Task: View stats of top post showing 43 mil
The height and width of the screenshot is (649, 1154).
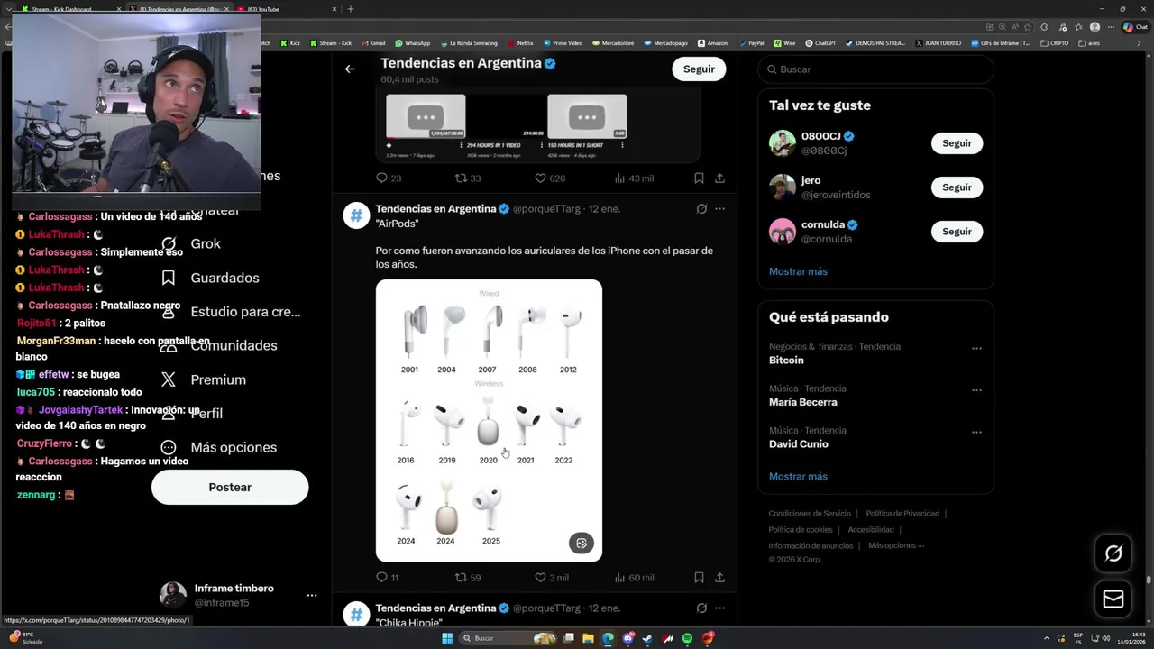Action: [634, 178]
